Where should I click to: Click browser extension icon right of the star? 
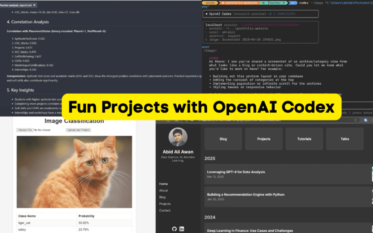(366, 120)
